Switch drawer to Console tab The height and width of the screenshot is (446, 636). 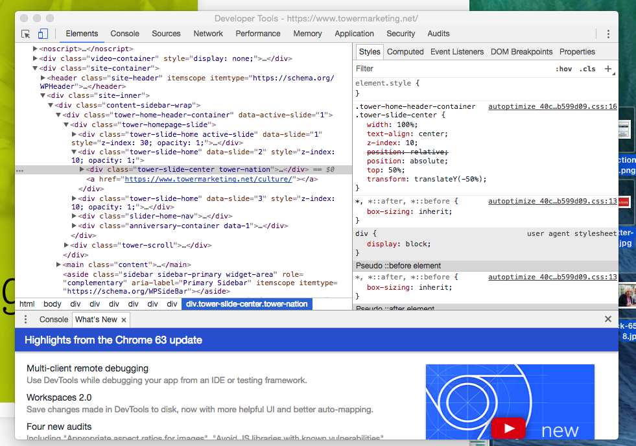click(x=54, y=320)
